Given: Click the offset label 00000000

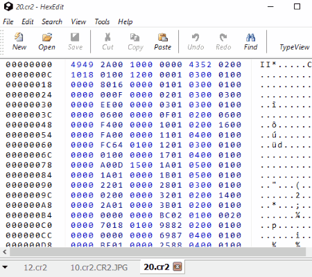Looking at the screenshot, I should pyautogui.click(x=29, y=64).
